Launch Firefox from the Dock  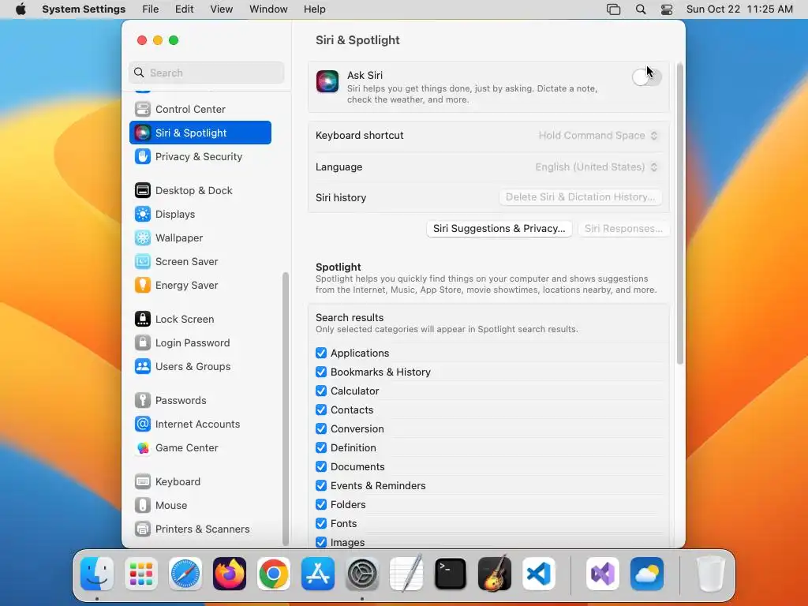click(x=230, y=574)
